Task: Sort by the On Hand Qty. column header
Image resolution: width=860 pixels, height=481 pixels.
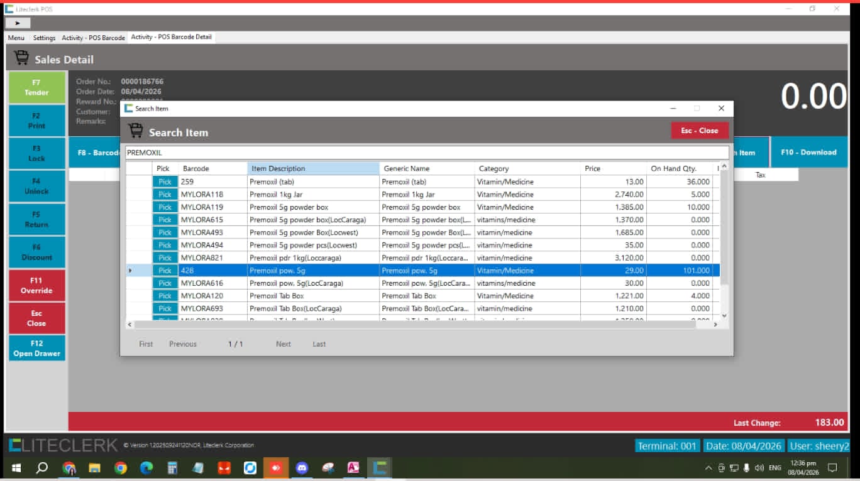Action: (x=680, y=168)
